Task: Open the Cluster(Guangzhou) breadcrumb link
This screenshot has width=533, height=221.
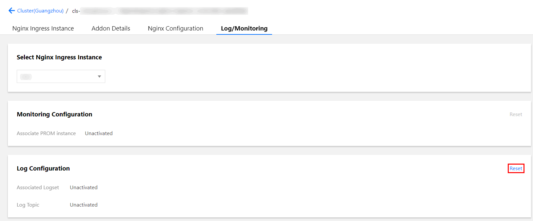Action: pos(40,10)
